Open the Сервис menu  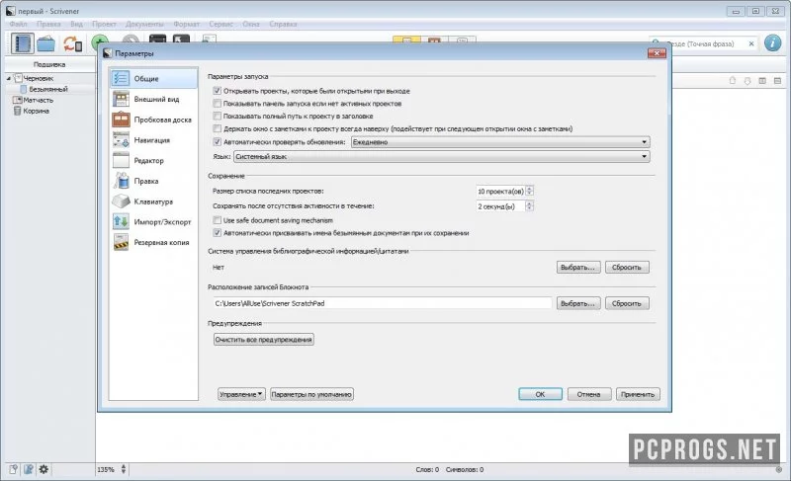[220, 24]
